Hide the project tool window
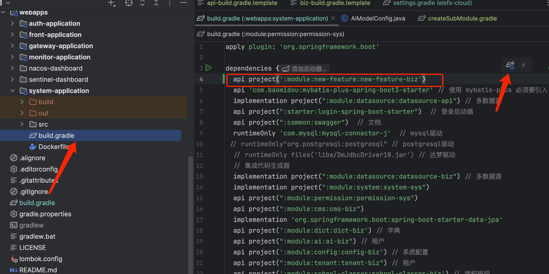 pyautogui.click(x=183, y=3)
